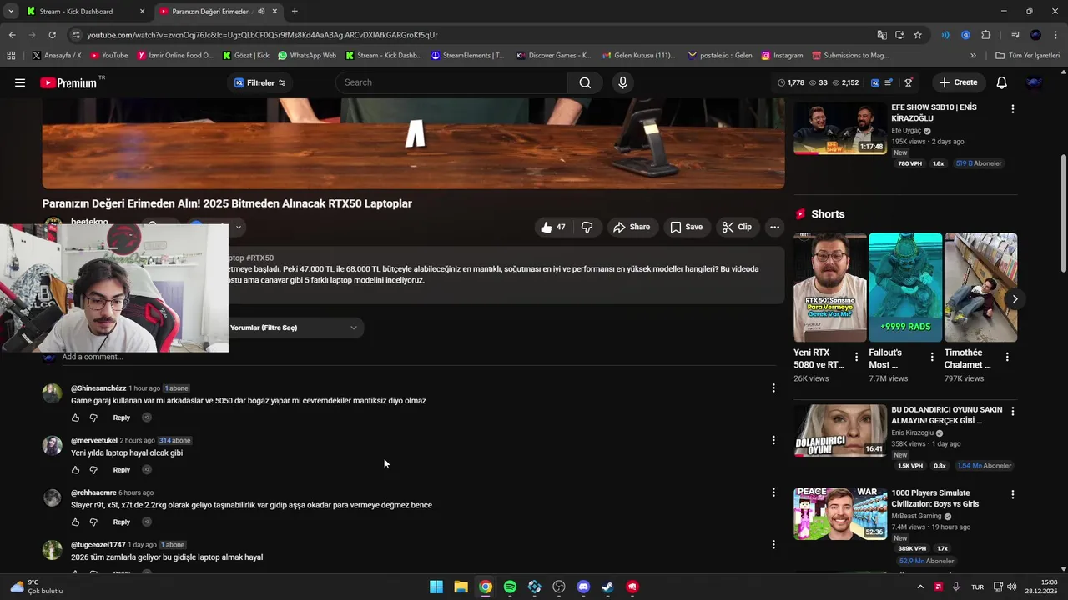Image resolution: width=1068 pixels, height=600 pixels.
Task: Go to YouTube Premium home logo
Action: (x=68, y=82)
